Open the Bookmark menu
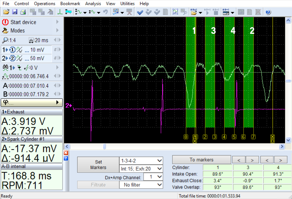The height and width of the screenshot is (199, 292). 70,4
